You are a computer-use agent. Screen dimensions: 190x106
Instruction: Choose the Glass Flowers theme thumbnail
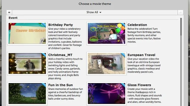click(107, 93)
